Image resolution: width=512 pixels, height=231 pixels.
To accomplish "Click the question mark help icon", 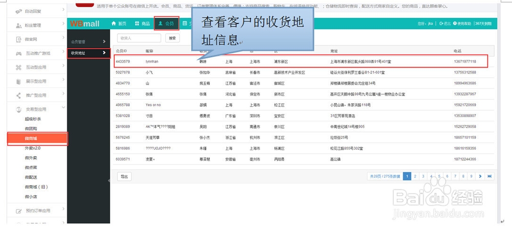I will click(x=455, y=24).
